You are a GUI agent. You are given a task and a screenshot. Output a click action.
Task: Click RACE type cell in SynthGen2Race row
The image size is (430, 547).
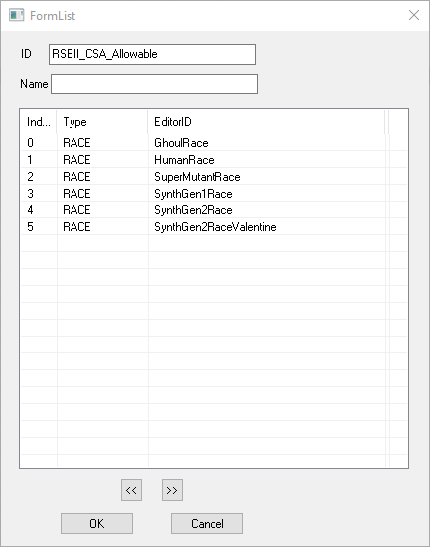click(102, 210)
